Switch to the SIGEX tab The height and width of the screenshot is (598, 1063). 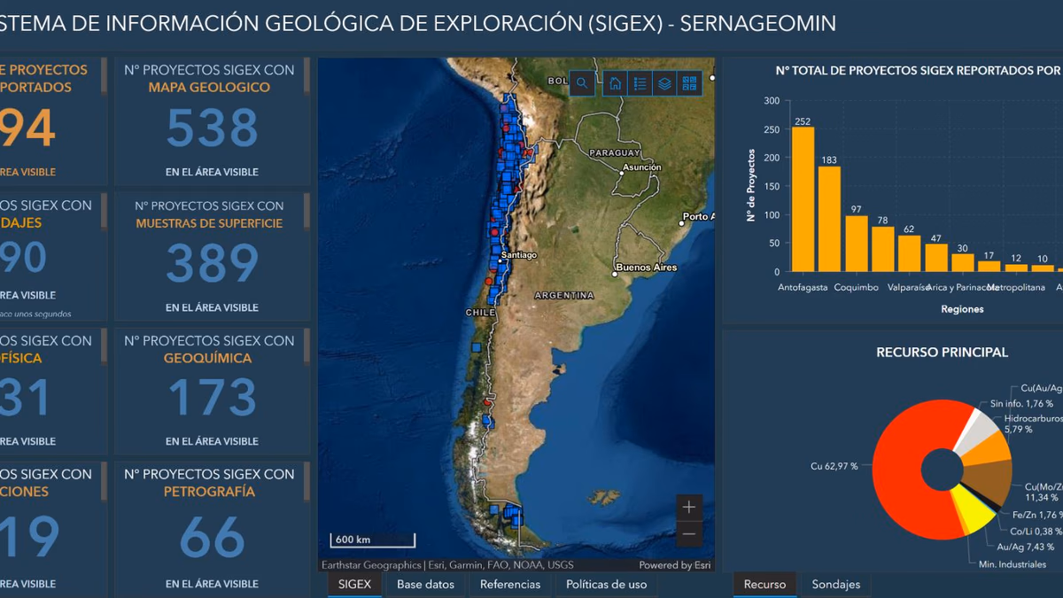[x=354, y=585]
